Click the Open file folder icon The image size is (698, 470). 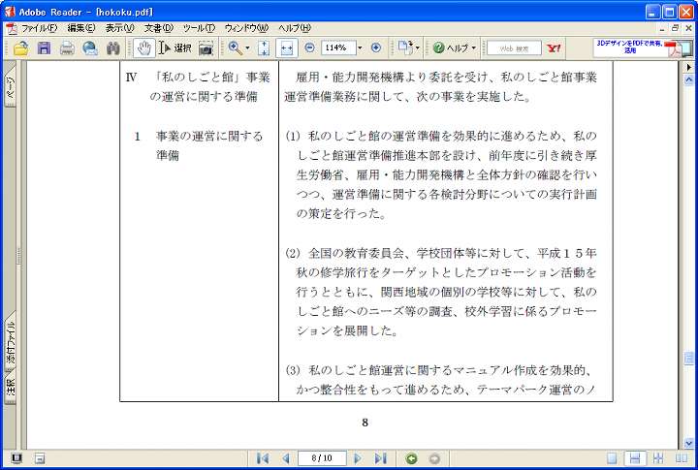20,47
